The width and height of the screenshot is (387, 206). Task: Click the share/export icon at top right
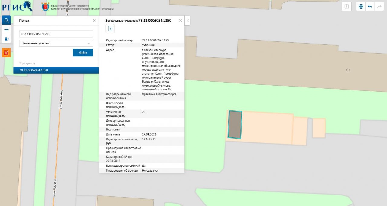click(x=347, y=6)
